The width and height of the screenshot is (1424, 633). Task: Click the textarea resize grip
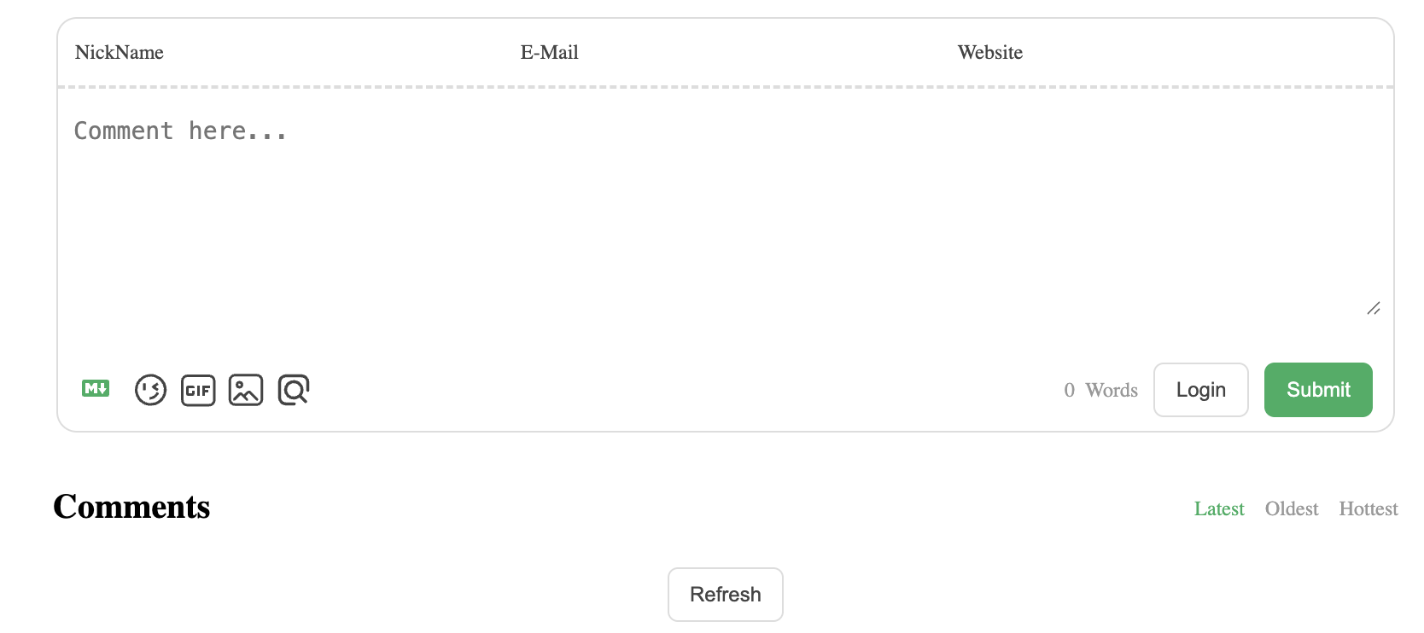click(1374, 309)
